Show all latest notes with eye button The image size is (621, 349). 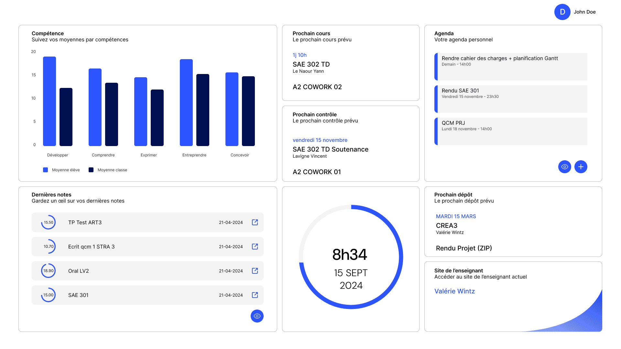tap(257, 316)
